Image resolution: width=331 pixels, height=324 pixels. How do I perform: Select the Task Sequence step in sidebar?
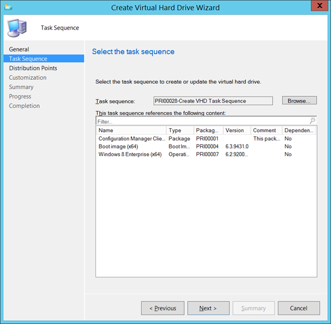[28, 59]
